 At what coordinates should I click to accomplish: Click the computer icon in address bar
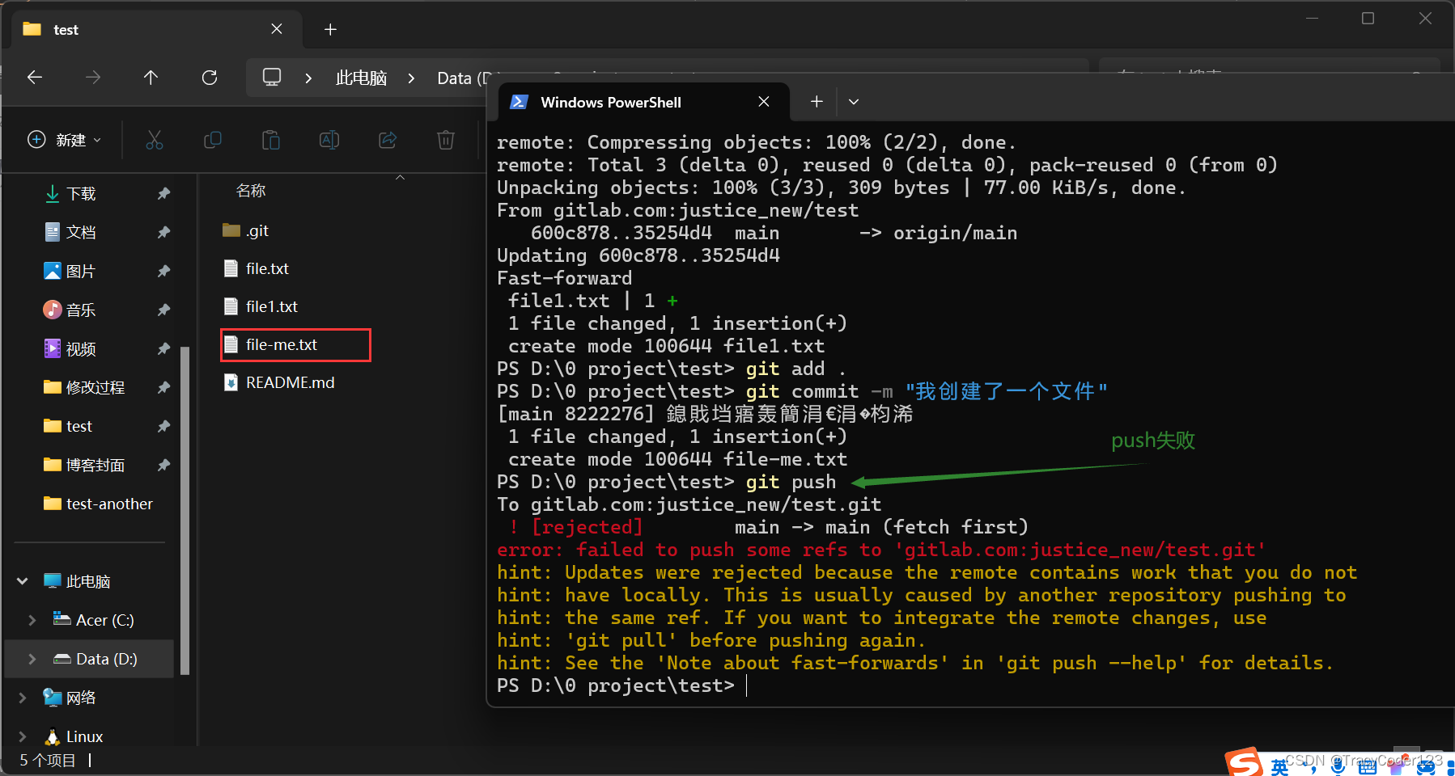(x=272, y=78)
